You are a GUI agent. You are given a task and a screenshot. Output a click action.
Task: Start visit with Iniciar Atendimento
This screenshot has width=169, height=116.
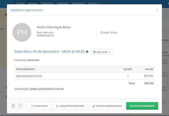142,106
